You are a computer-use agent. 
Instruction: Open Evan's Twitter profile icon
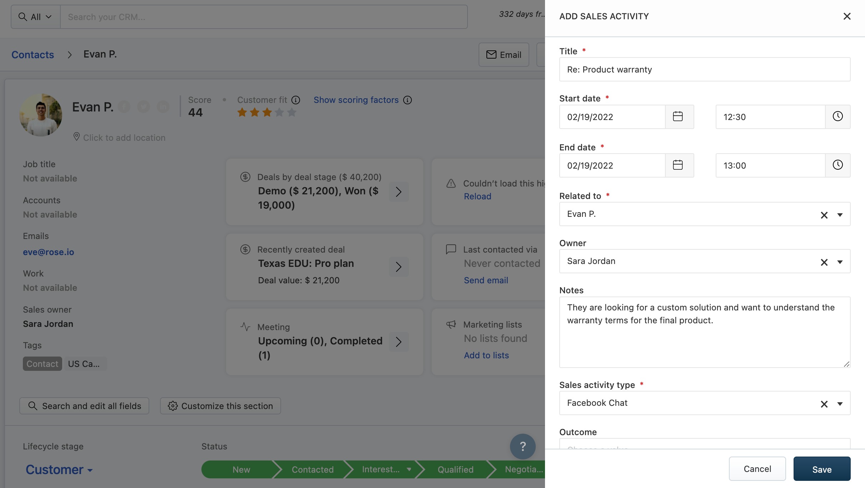point(144,106)
